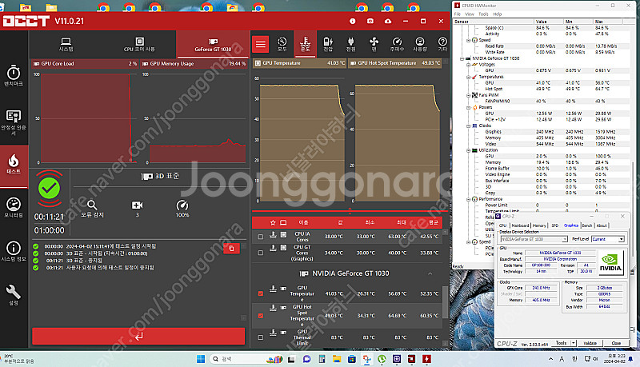Select the 사용량 usage sensor filter
The height and width of the screenshot is (367, 640).
pos(419,44)
